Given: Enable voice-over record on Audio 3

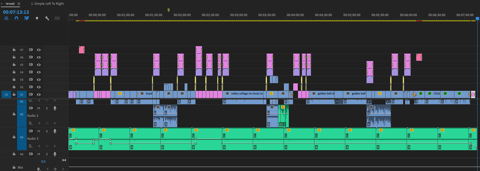Looking at the screenshot, I should 54,131.
